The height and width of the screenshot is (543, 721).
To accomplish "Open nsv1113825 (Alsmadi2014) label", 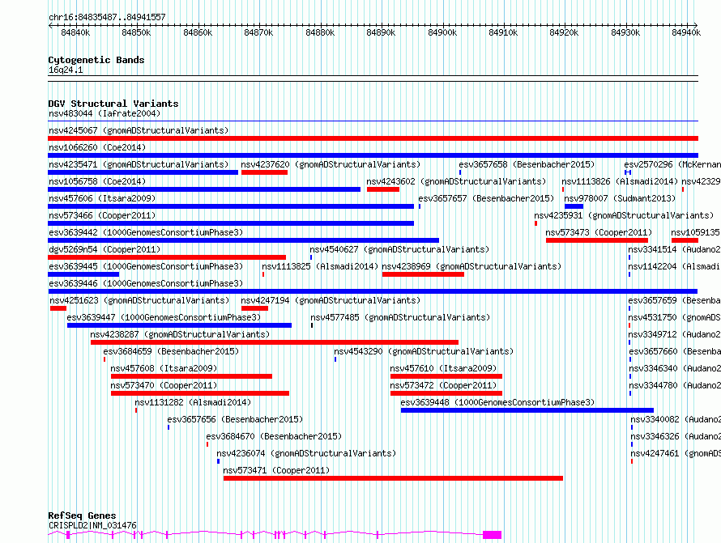I will tap(320, 266).
